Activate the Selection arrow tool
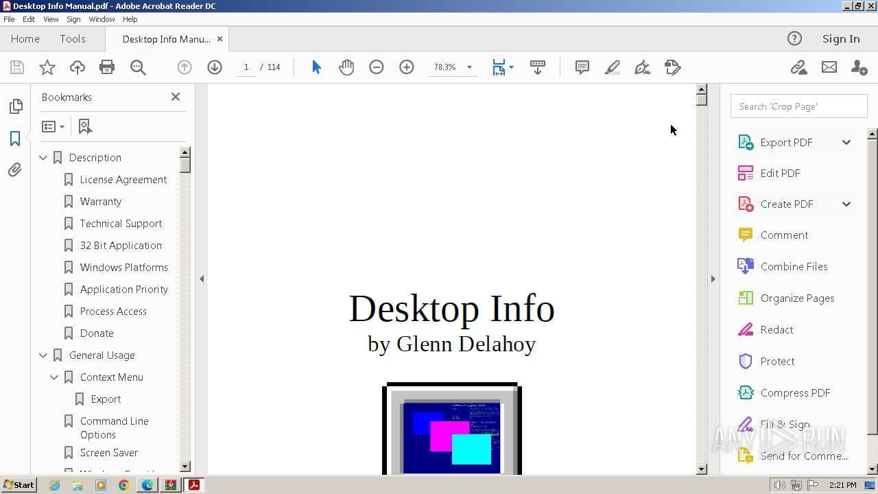This screenshot has width=878, height=494. pos(316,67)
